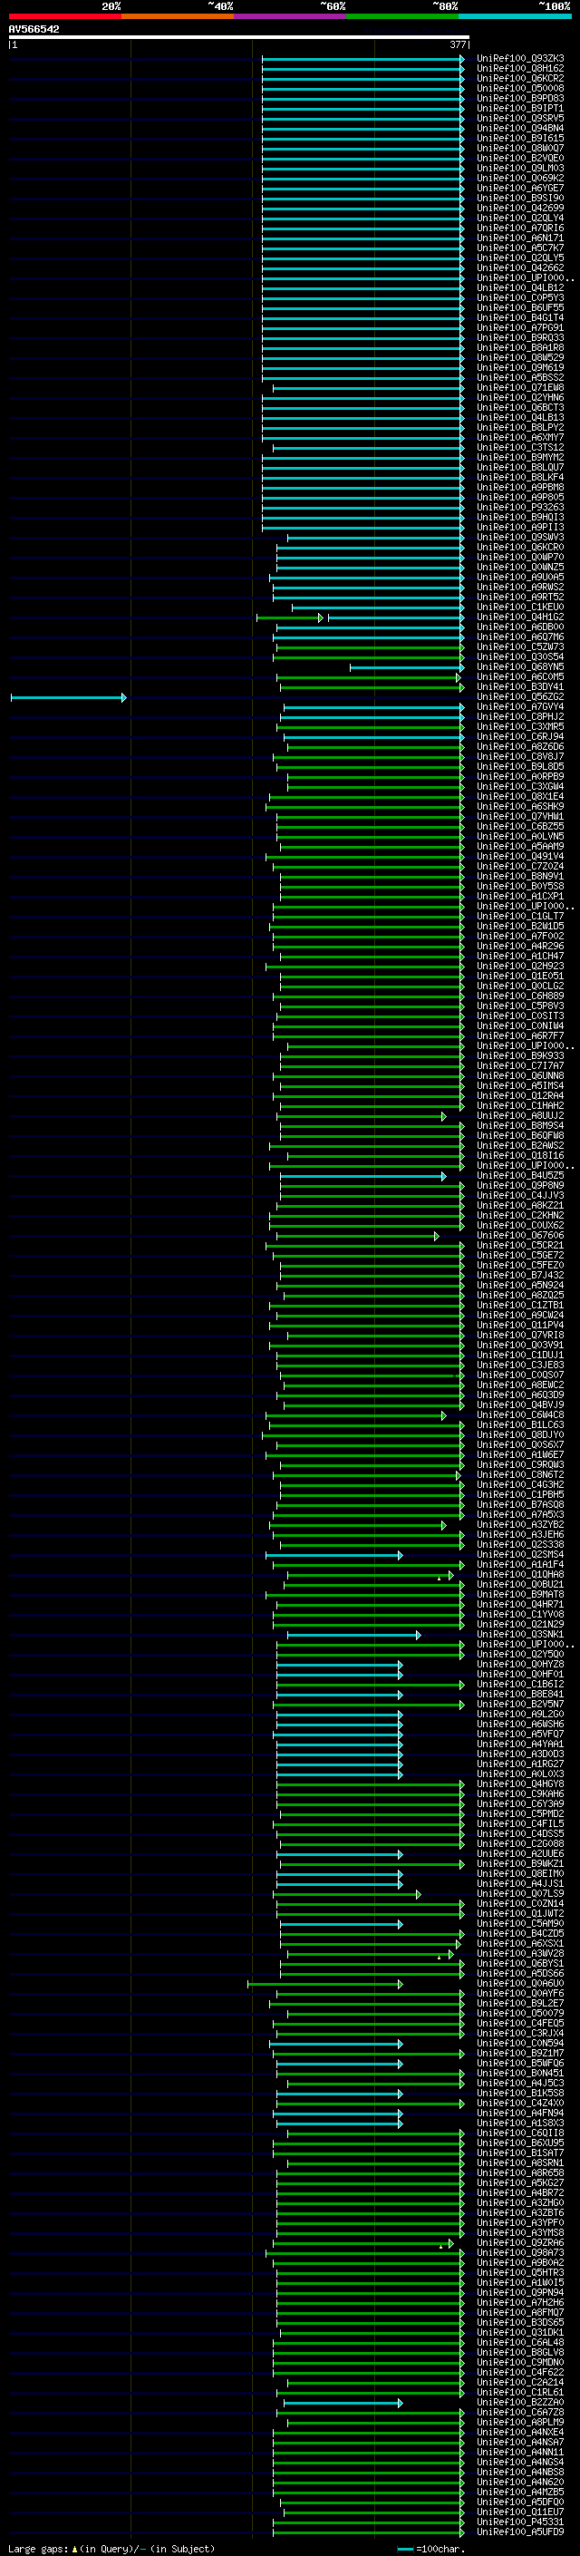Select the UniRef100_Q491V4 label
Viewport: 580px width, 2556px height.
coord(520,856)
